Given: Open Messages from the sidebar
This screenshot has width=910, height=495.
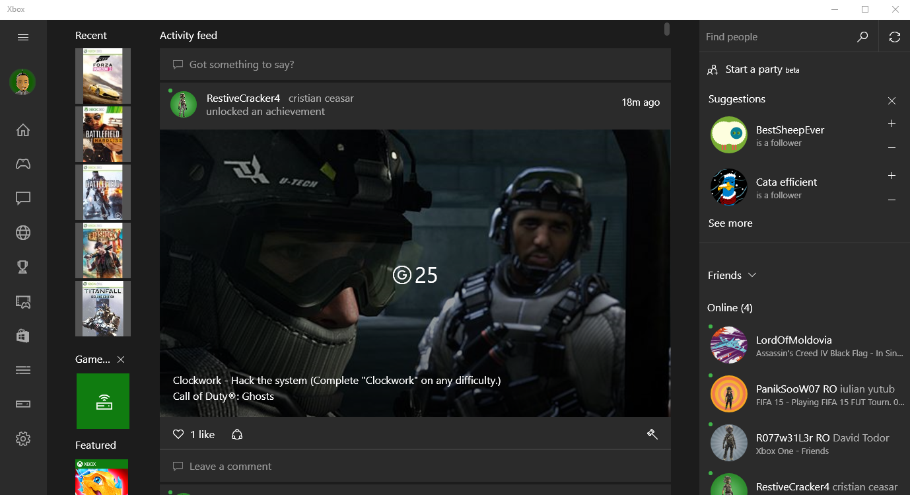Looking at the screenshot, I should click(23, 198).
